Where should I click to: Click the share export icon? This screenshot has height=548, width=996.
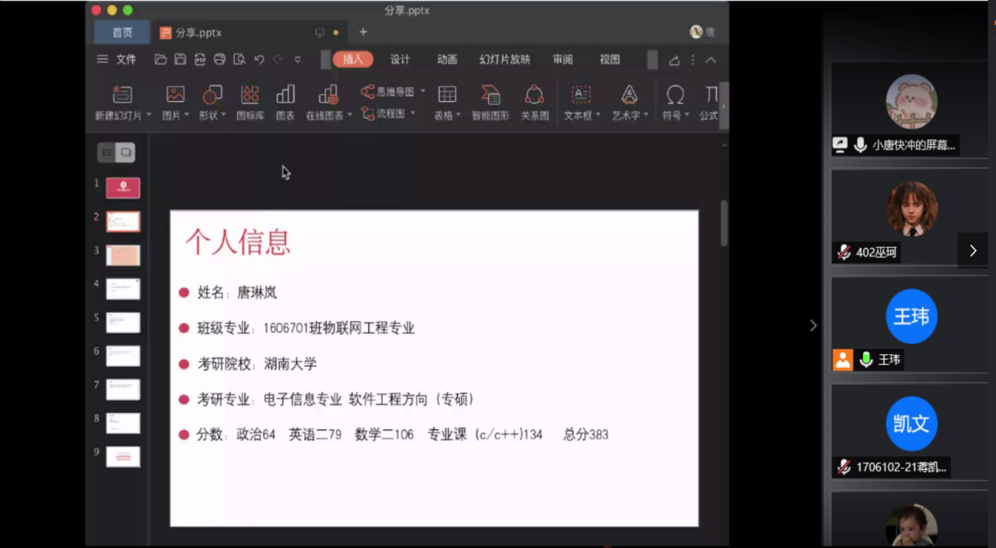click(x=674, y=61)
